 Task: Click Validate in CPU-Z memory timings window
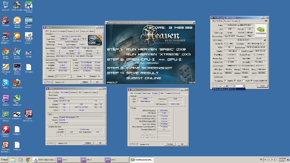click(x=170, y=144)
